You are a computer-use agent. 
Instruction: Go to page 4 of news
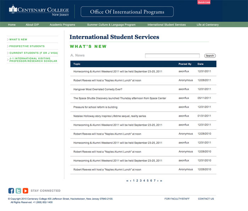click(144, 181)
